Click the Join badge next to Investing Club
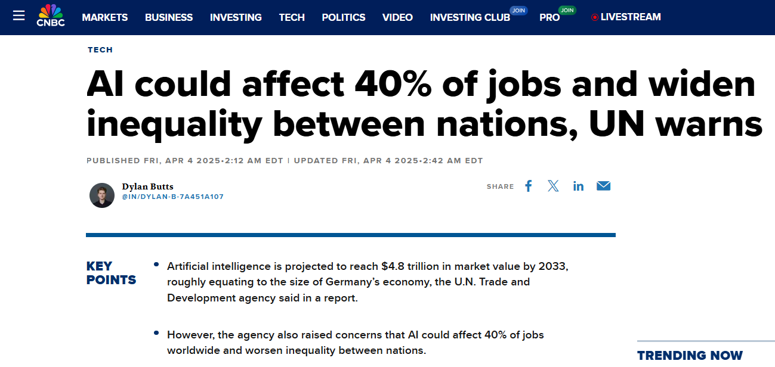Viewport: 775px width, 367px height. click(518, 10)
